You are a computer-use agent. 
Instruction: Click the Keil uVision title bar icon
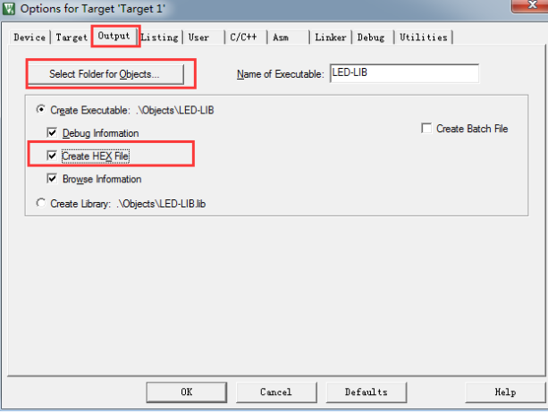point(8,8)
